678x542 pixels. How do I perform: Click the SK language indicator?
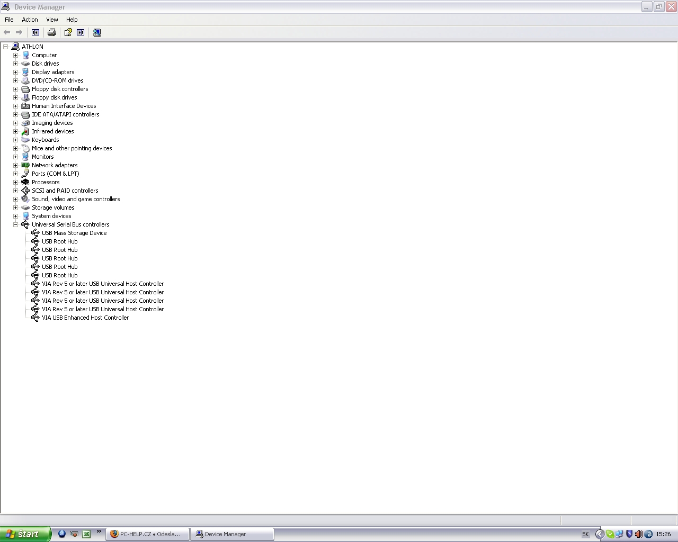pos(585,534)
